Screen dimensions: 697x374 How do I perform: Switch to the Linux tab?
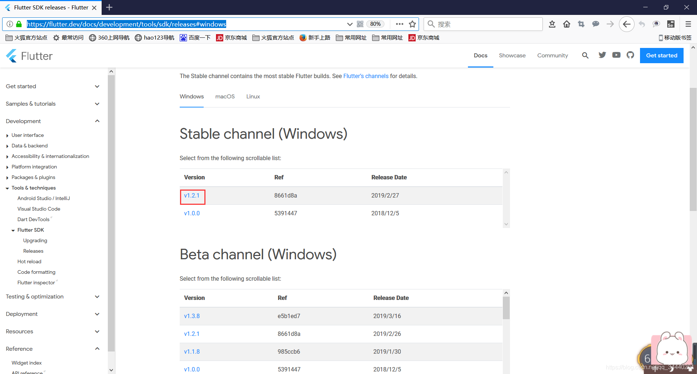pyautogui.click(x=253, y=97)
